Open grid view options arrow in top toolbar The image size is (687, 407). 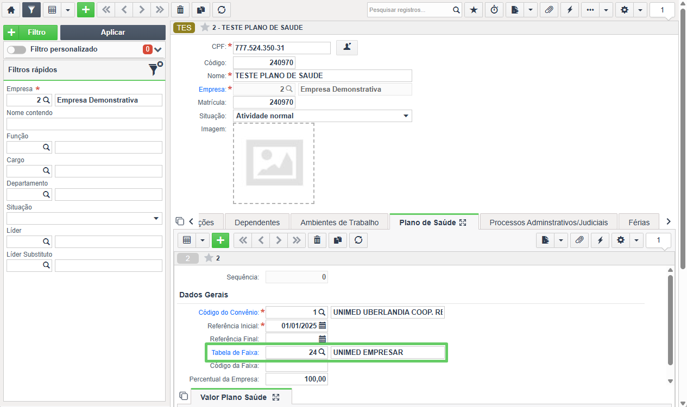tap(68, 10)
